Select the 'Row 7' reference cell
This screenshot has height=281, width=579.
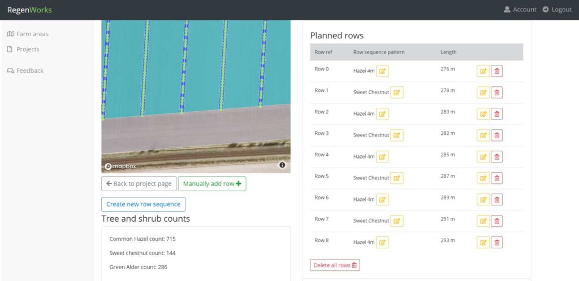coord(322,219)
